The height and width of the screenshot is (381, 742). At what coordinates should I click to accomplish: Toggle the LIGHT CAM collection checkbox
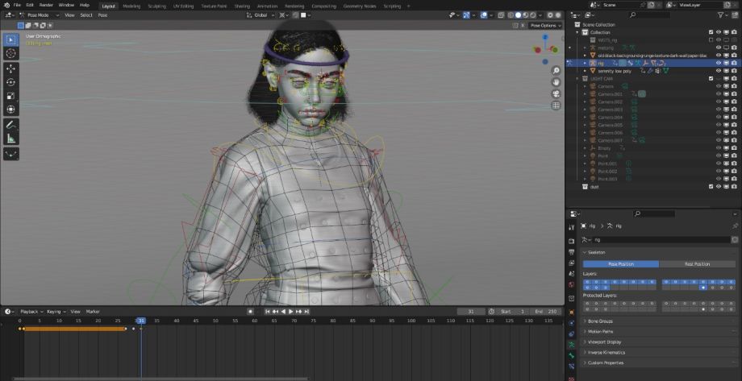coord(711,78)
